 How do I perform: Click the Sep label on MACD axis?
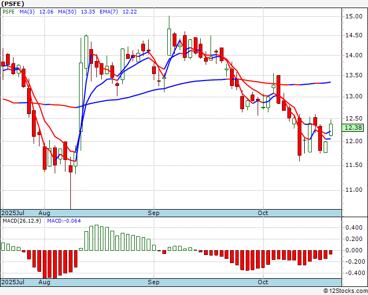click(x=154, y=282)
